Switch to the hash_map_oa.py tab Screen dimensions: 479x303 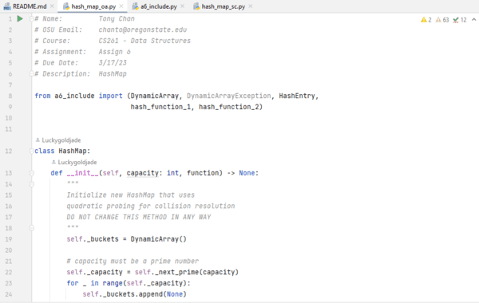93,6
